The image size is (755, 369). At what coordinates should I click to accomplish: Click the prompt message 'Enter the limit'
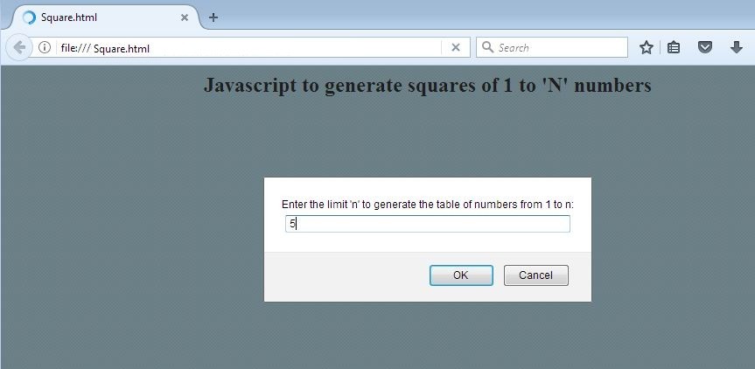(428, 205)
